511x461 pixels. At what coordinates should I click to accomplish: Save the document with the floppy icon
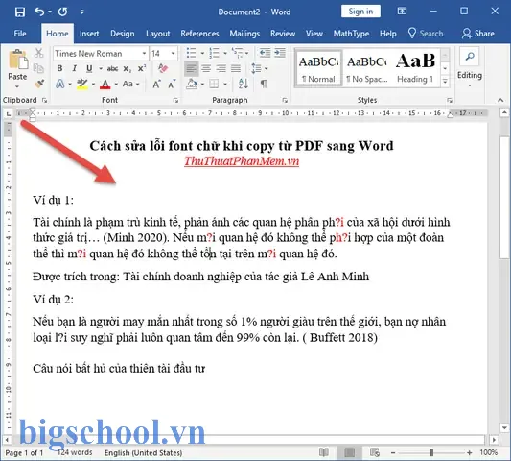tap(20, 12)
